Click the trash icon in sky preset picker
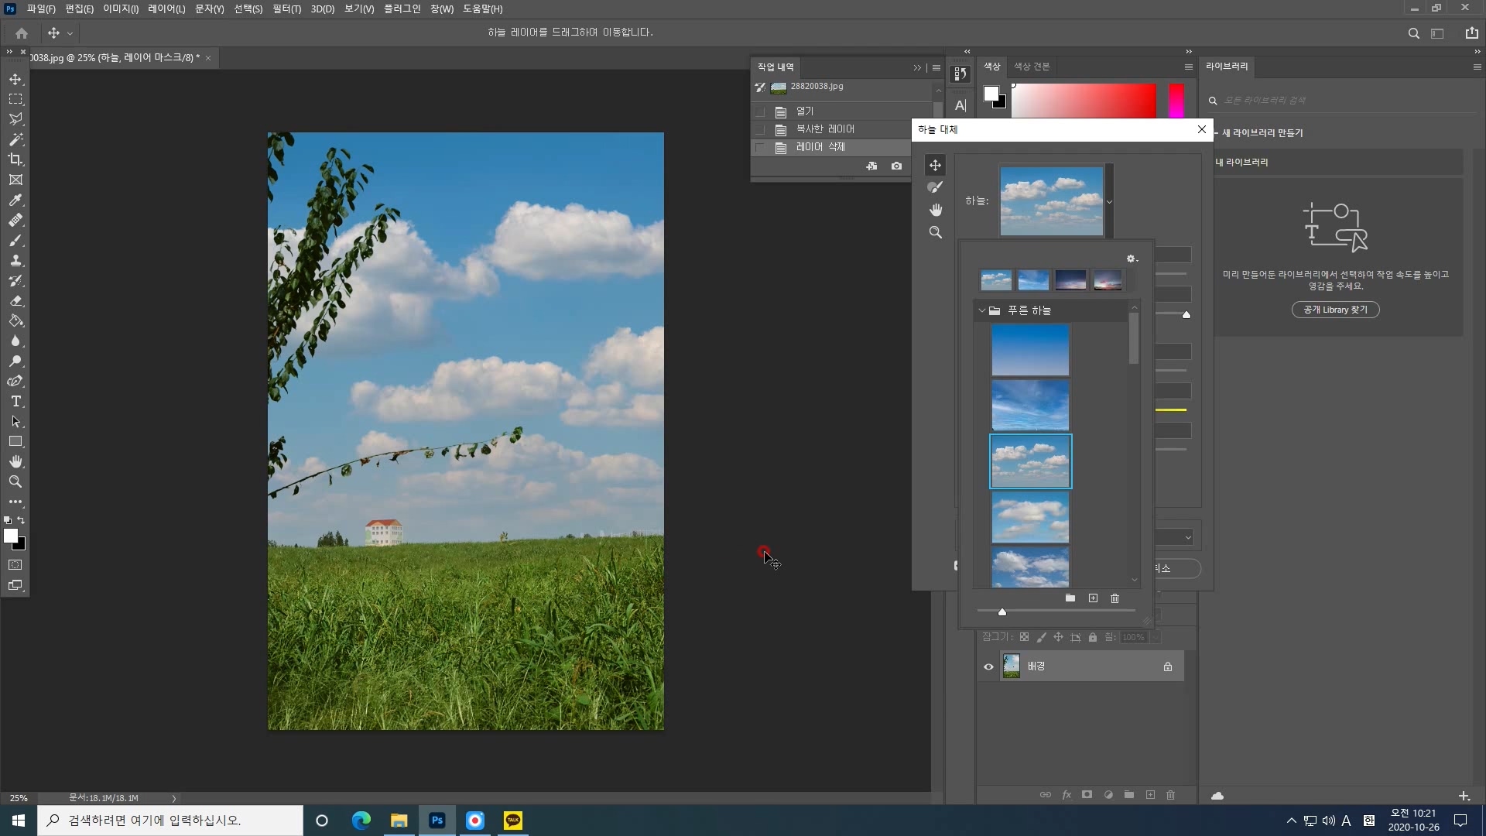The image size is (1486, 836). click(1114, 598)
